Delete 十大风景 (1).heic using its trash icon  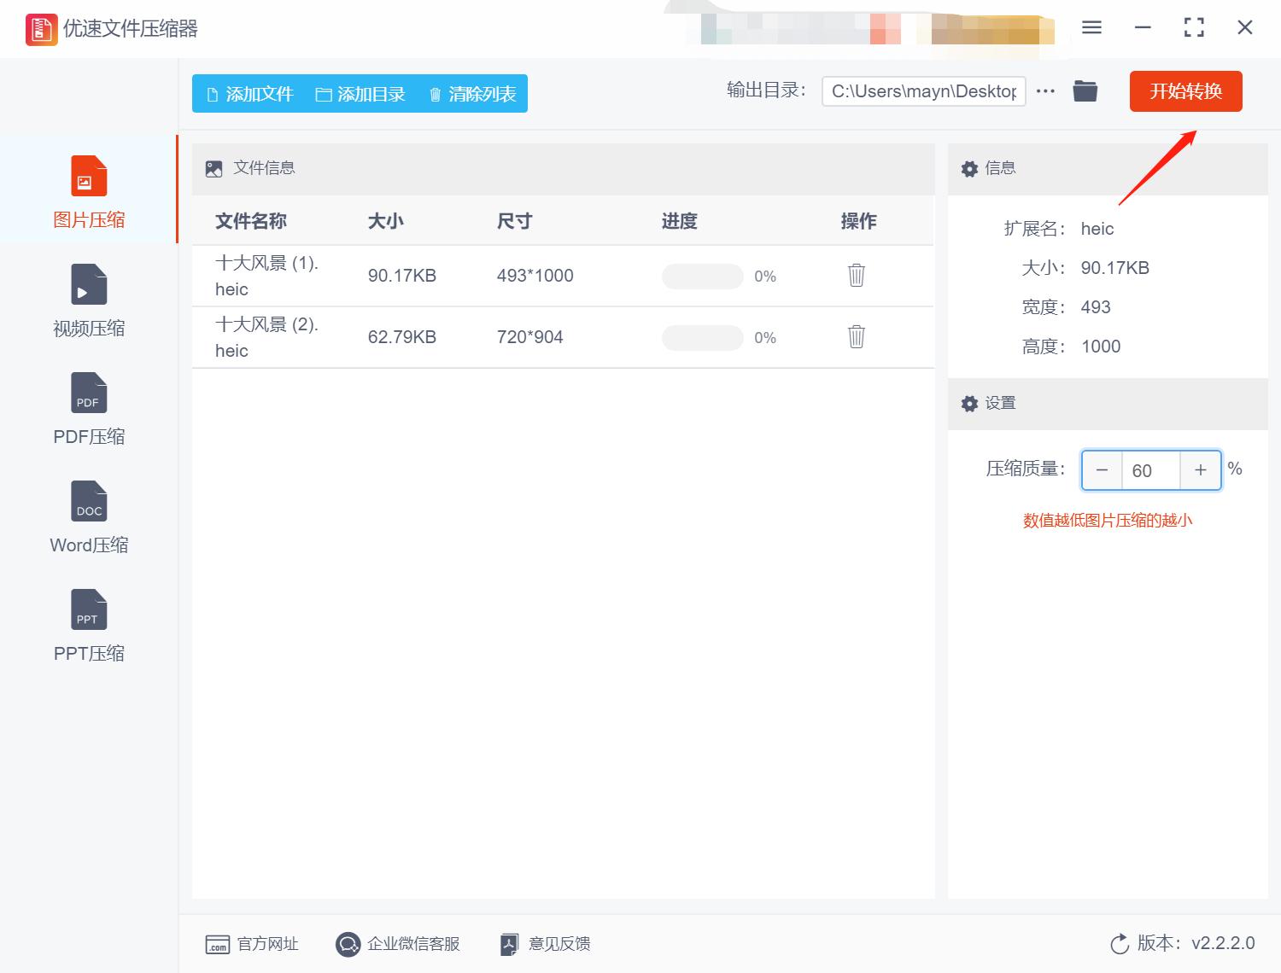click(856, 276)
